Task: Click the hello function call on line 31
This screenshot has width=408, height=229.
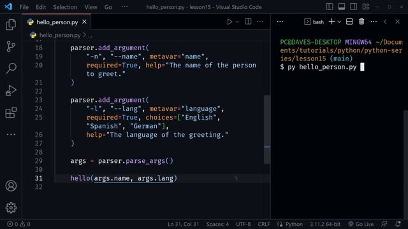Action: [80, 178]
